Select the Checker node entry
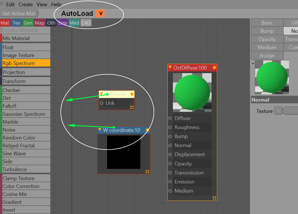The height and width of the screenshot is (214, 298). 25,90
